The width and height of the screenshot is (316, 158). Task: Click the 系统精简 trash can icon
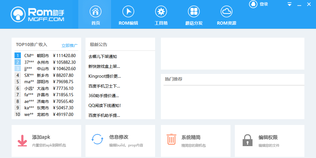(x=171, y=139)
